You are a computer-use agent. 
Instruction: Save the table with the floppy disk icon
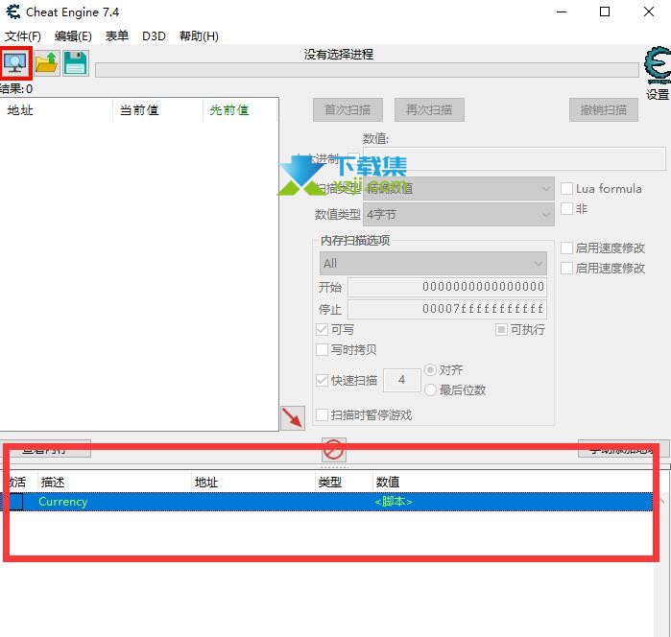75,63
